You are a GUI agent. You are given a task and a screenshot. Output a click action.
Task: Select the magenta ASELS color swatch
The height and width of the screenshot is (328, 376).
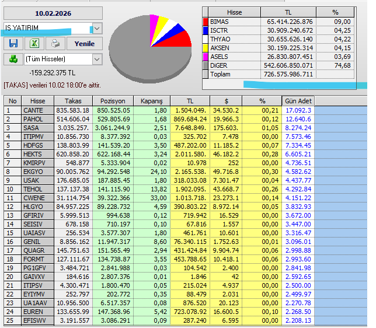206,57
